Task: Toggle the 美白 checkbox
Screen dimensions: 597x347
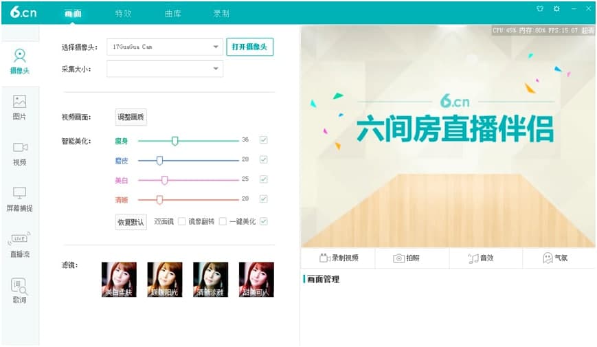Action: [x=264, y=179]
